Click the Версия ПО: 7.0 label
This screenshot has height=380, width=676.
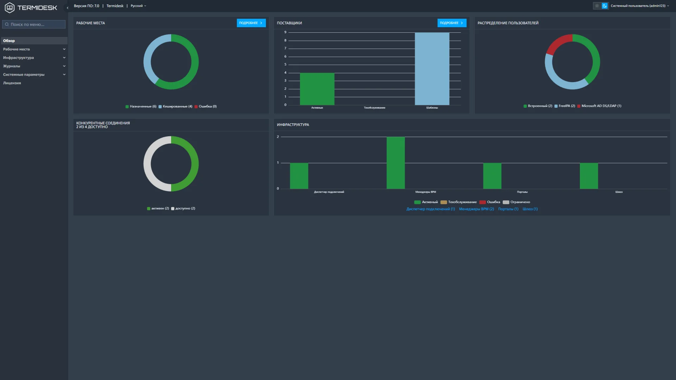tap(86, 6)
